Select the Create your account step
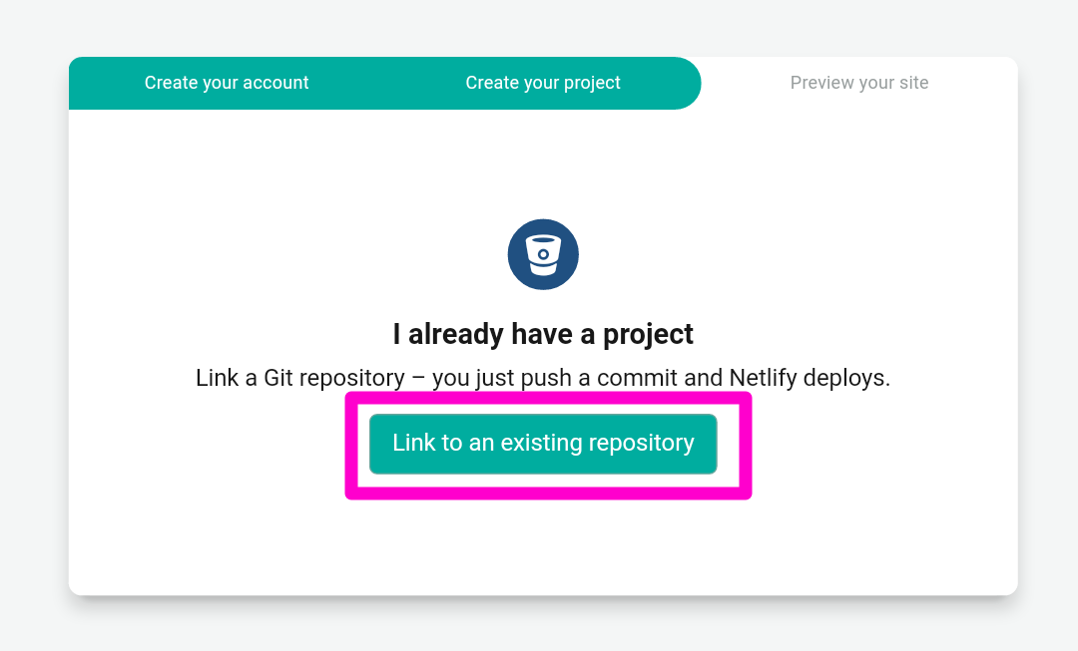Image resolution: width=1078 pixels, height=651 pixels. point(227,83)
